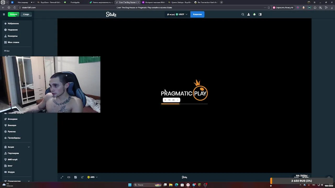Open Windows Start menu
The height and width of the screenshot is (188, 335).
pyautogui.click(x=130, y=185)
